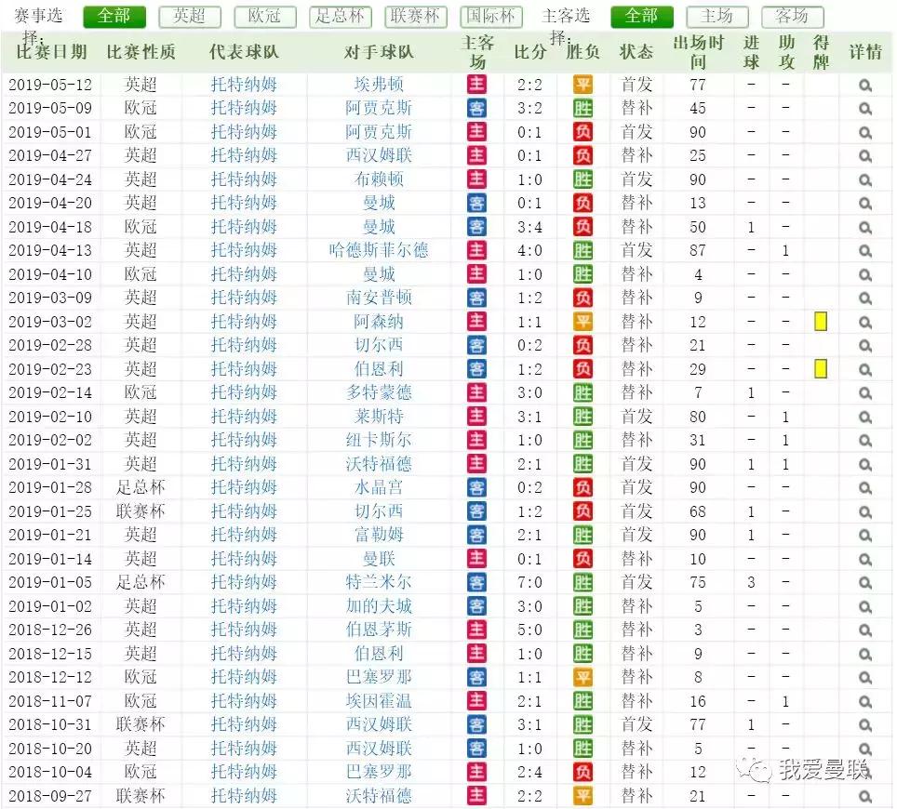Switch to the 欧冠 filter

click(265, 17)
